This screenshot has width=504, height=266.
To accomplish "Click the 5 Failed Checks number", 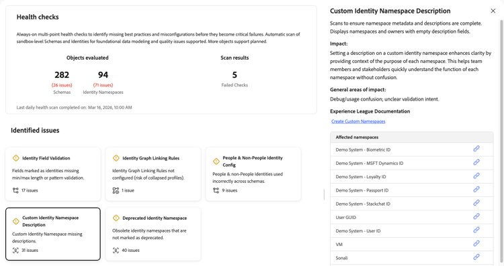I will pyautogui.click(x=235, y=74).
